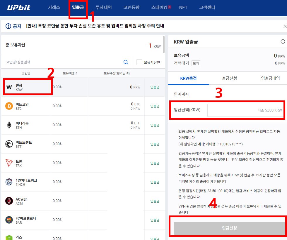
Task: Click the coin search magnifier icon
Action: point(126,62)
